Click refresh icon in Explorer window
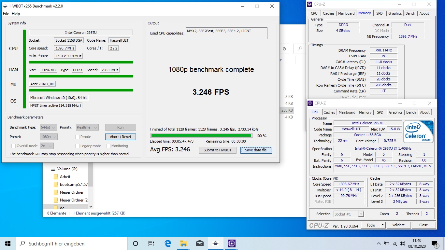 (x=284, y=49)
